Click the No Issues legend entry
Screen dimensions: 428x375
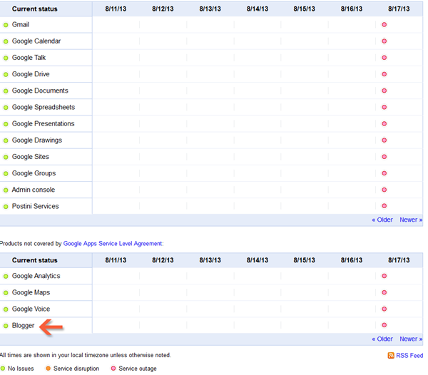[17, 369]
